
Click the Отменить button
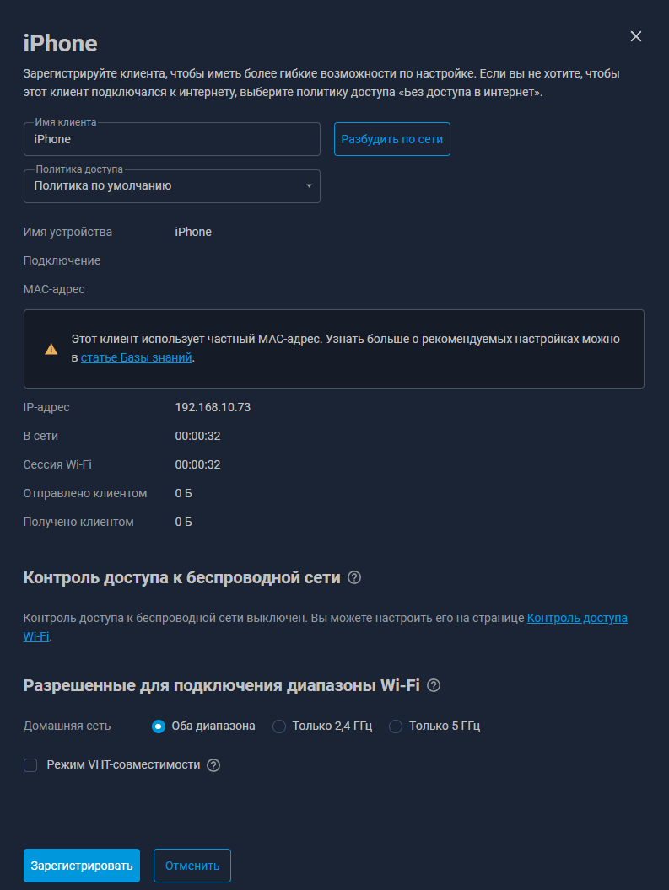(192, 866)
